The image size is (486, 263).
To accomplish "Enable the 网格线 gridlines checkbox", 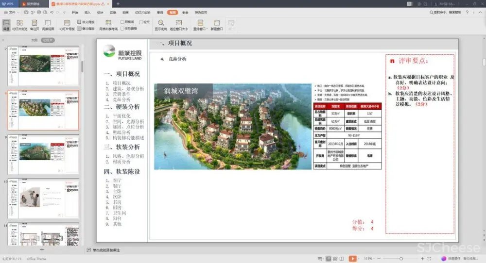I will click(122, 22).
